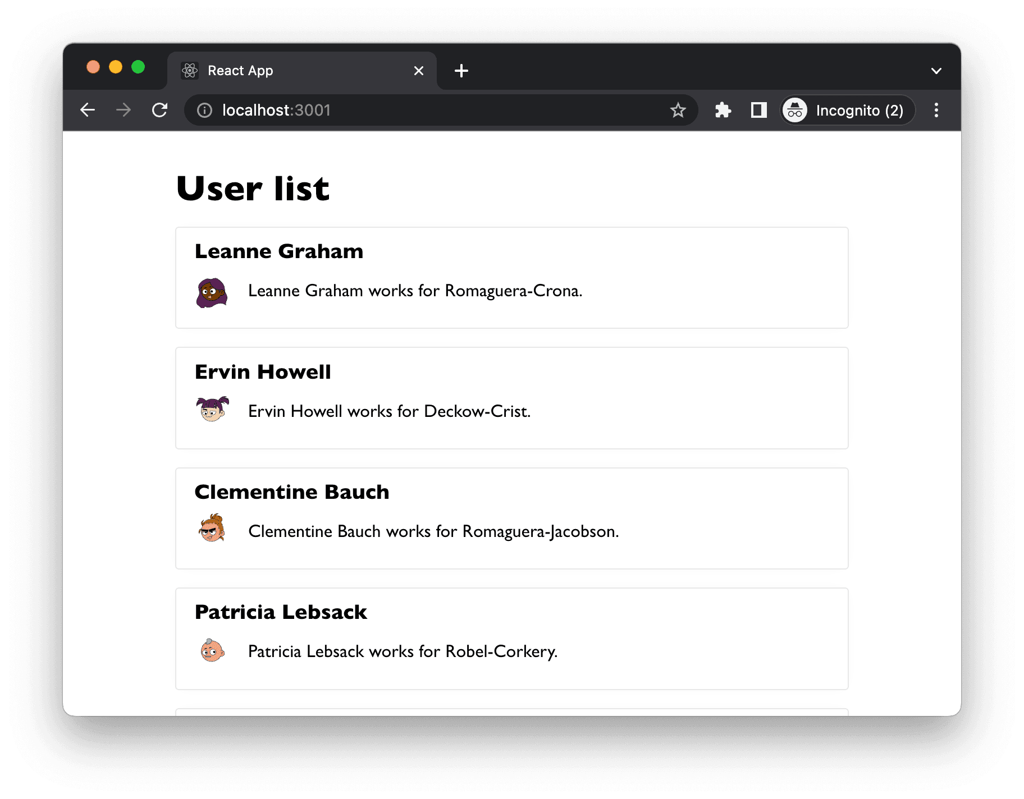This screenshot has width=1024, height=799.
Task: Click Clementine Bauch's avatar image
Action: tap(212, 528)
